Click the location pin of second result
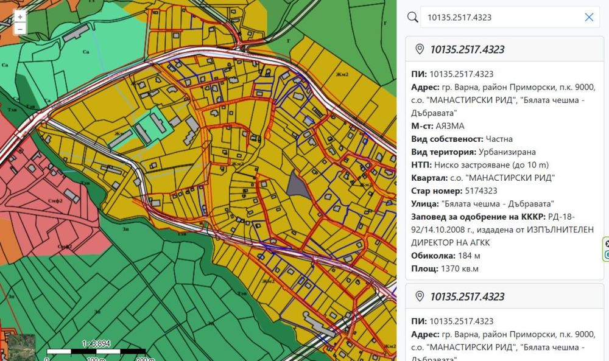Image resolution: width=609 pixels, height=361 pixels. pos(420,296)
